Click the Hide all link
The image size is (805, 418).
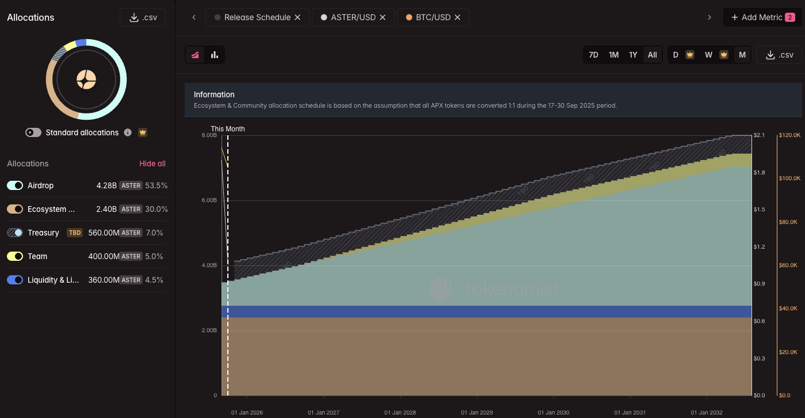pos(152,164)
